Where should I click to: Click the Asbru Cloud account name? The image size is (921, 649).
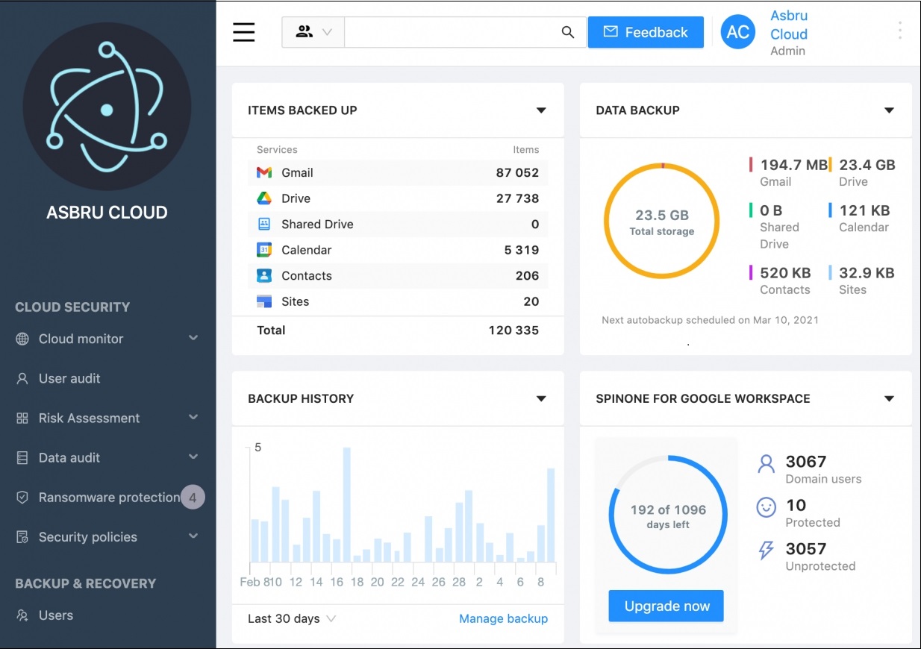[x=789, y=25]
